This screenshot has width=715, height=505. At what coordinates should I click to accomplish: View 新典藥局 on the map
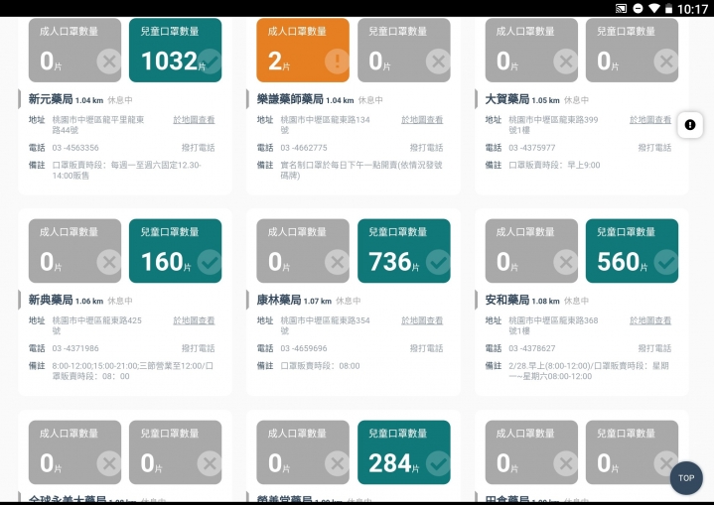click(x=194, y=320)
